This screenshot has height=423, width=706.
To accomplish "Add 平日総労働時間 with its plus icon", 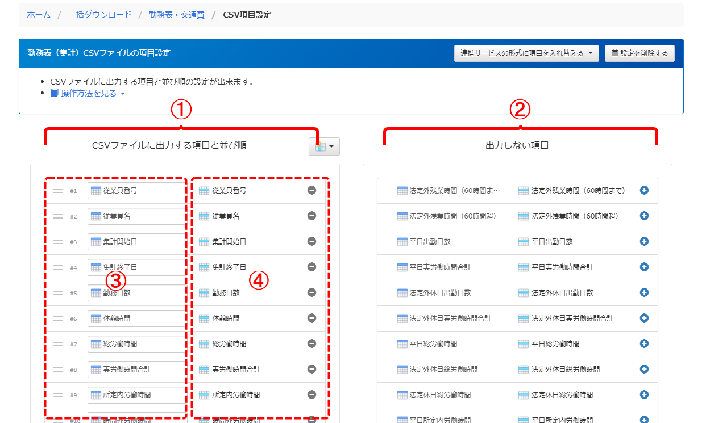I will click(x=644, y=344).
